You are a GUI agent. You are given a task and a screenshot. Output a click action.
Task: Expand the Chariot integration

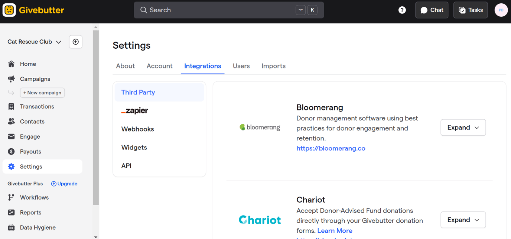(463, 220)
